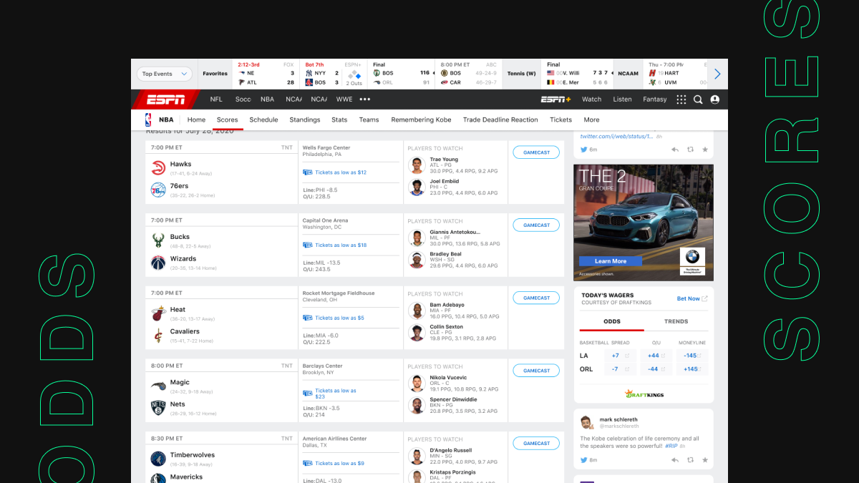Screen dimensions: 859x483
Task: Like mark schlereth's tweet star icon
Action: (x=705, y=460)
